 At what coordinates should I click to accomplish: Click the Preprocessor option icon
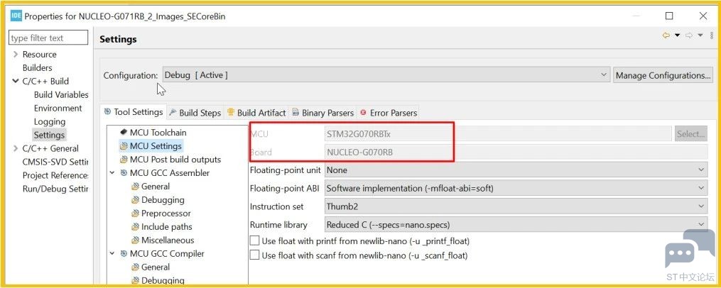coord(135,213)
